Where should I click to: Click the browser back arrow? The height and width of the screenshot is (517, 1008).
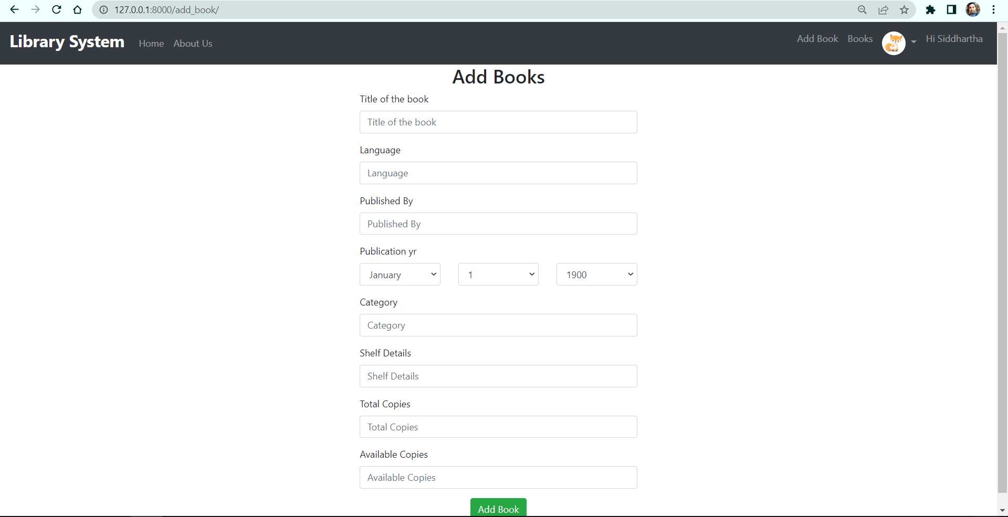14,9
